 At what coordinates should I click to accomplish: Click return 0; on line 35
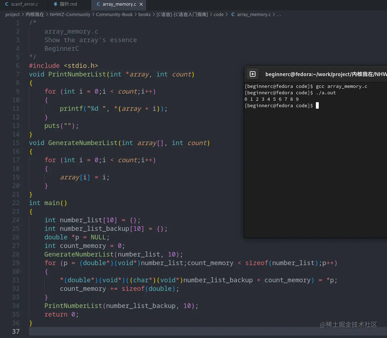click(61, 314)
